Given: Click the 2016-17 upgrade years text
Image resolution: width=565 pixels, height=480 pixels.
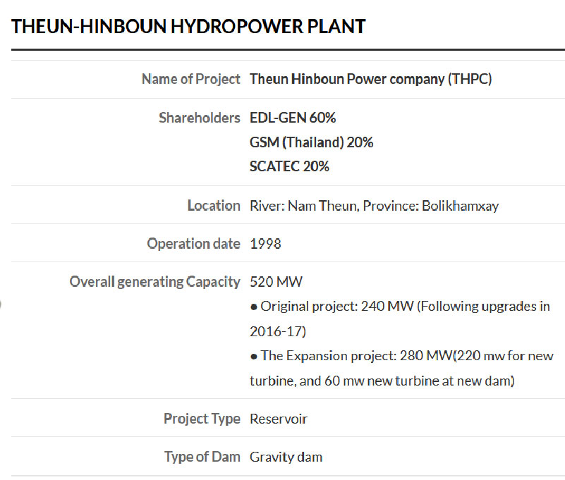Looking at the screenshot, I should tap(278, 331).
